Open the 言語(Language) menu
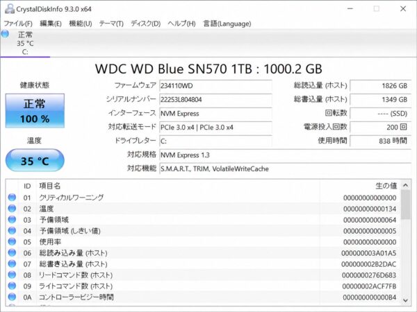Screen dimensions: 417x312 coord(227,24)
